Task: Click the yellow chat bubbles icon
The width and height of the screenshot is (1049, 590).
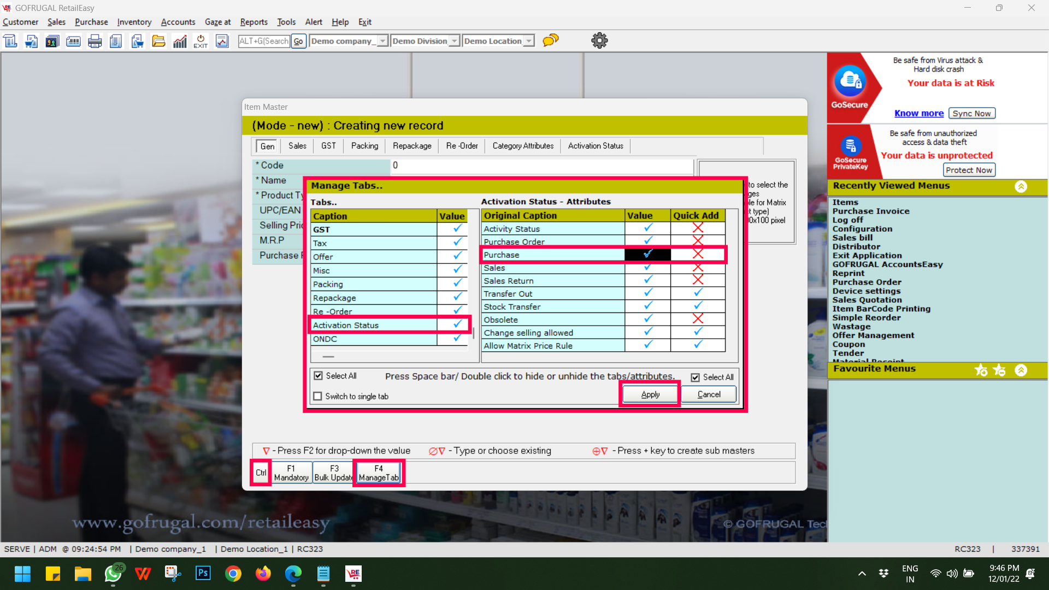Action: pyautogui.click(x=550, y=40)
